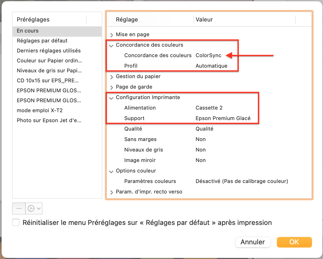Click the Epson Premium Glacé value
The height and width of the screenshot is (259, 323).
coord(223,118)
